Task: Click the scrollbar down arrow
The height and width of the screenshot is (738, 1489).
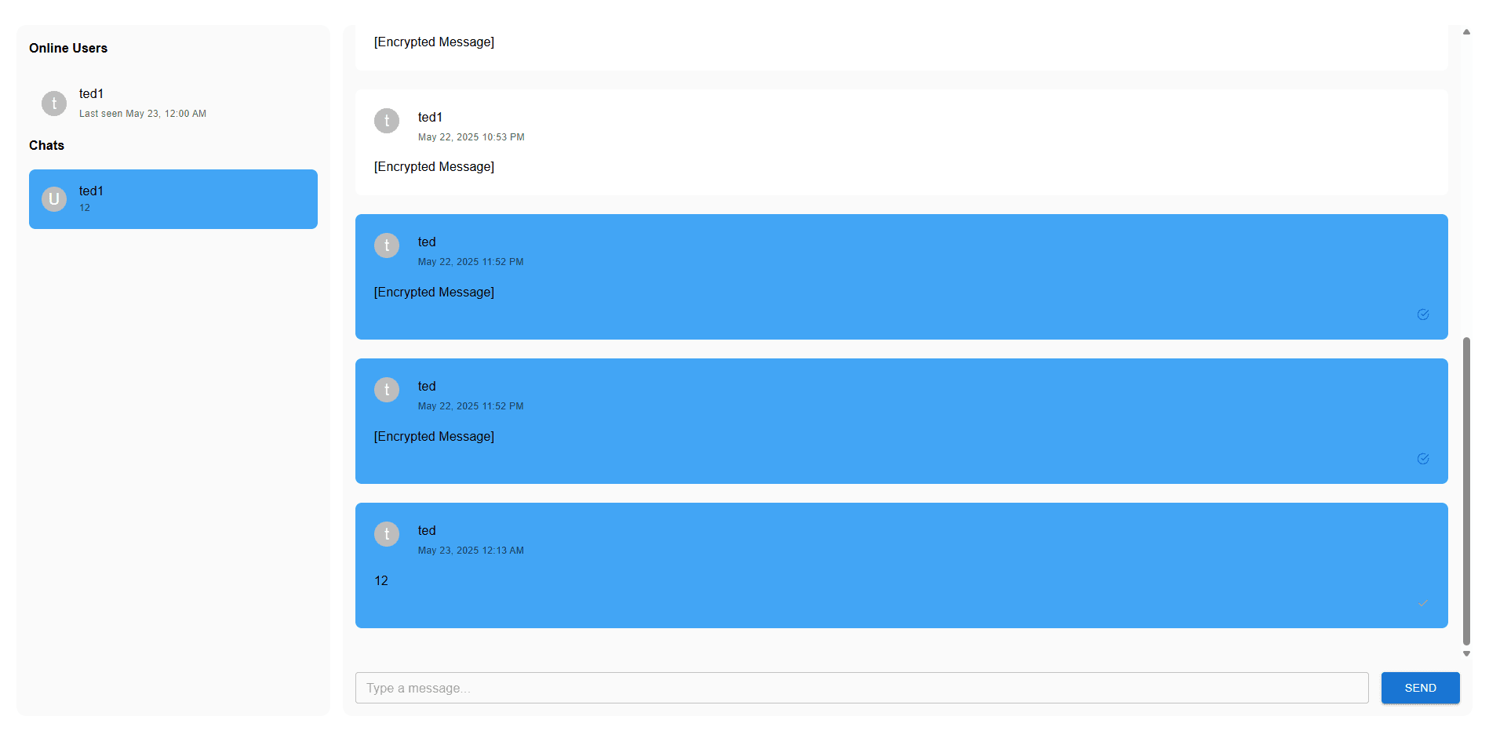Action: (1466, 653)
